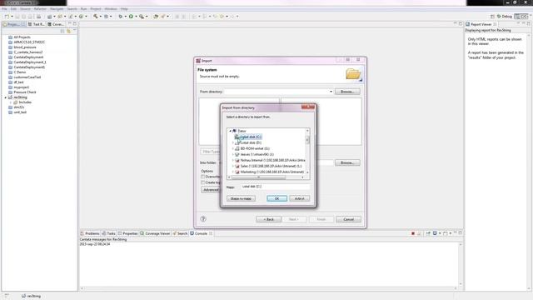Select the Sales network drive
Viewport: 533px width, 300px height.
point(271,167)
